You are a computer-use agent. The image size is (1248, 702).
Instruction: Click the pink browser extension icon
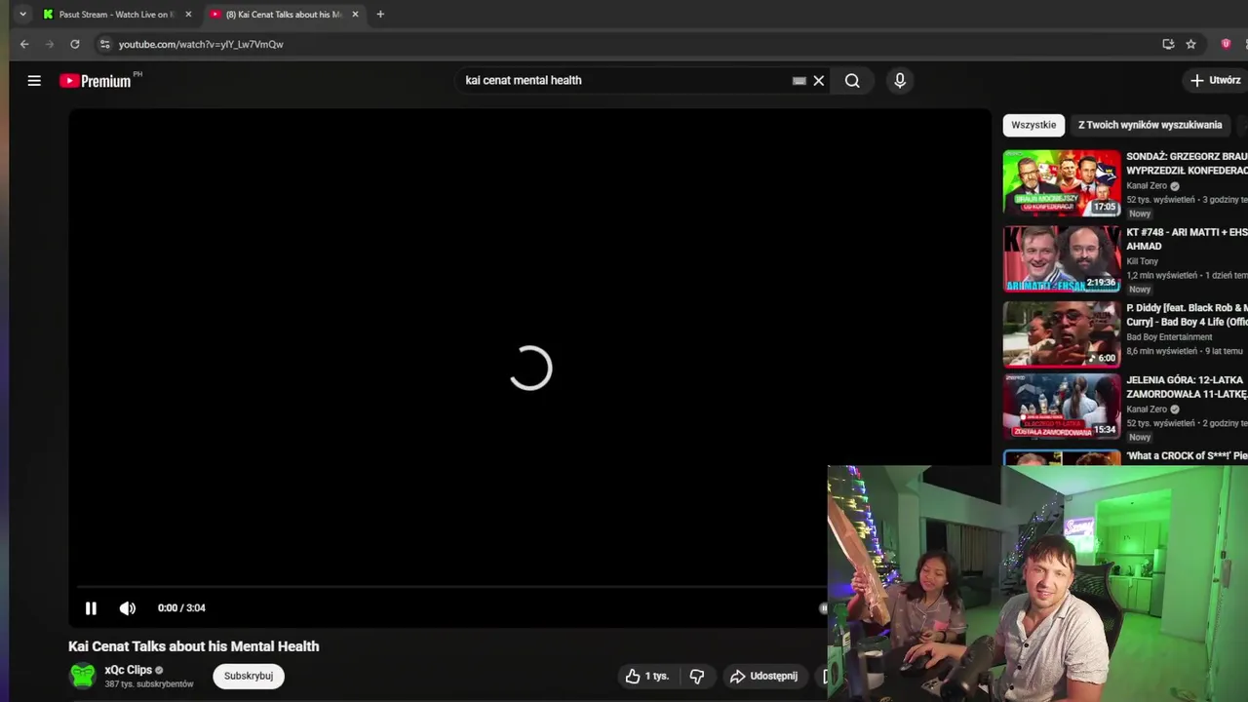[1226, 44]
